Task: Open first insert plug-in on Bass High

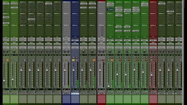Action: tap(92, 4)
